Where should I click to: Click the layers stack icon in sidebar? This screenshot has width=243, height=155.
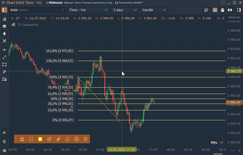pyautogui.click(x=4, y=26)
